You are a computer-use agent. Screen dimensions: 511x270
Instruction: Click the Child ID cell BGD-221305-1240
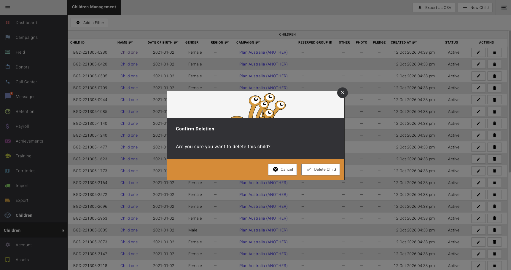90,135
